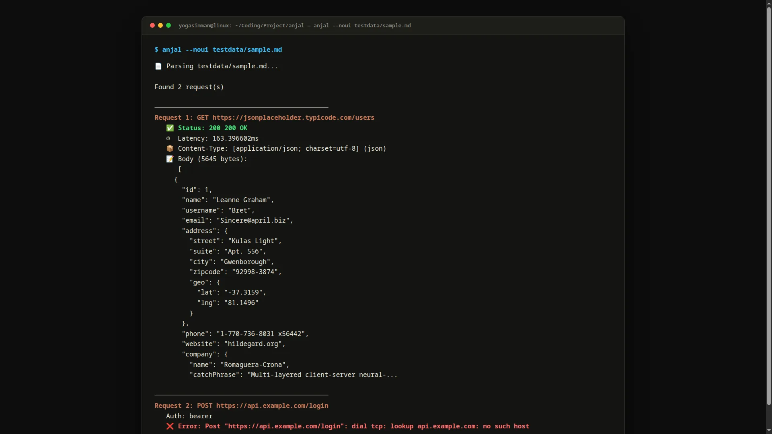Click the website value "hildegard.org"

pos(253,344)
